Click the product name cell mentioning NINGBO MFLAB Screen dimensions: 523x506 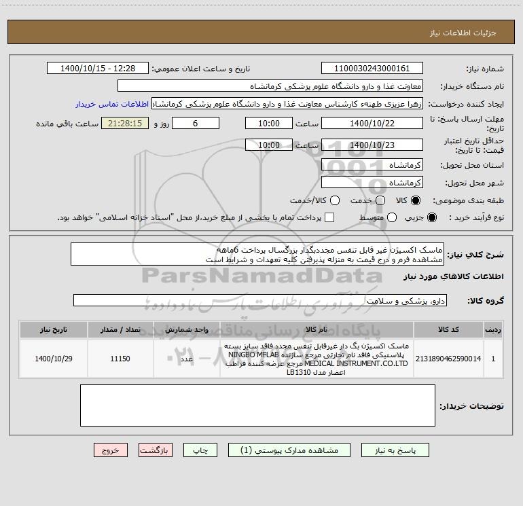coord(317,359)
